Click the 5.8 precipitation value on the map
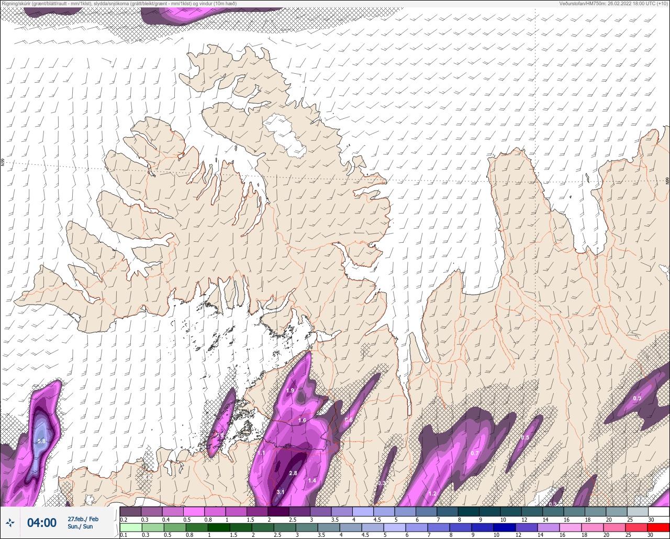Image resolution: width=670 pixels, height=539 pixels. (x=42, y=441)
